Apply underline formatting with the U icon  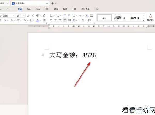coord(5,20)
